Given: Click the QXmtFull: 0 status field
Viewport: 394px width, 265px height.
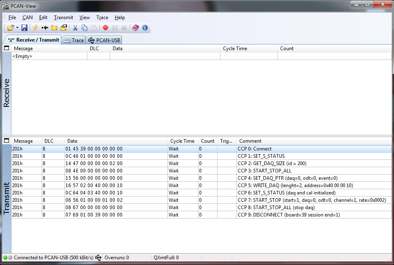Looking at the screenshot, I should coord(166,258).
